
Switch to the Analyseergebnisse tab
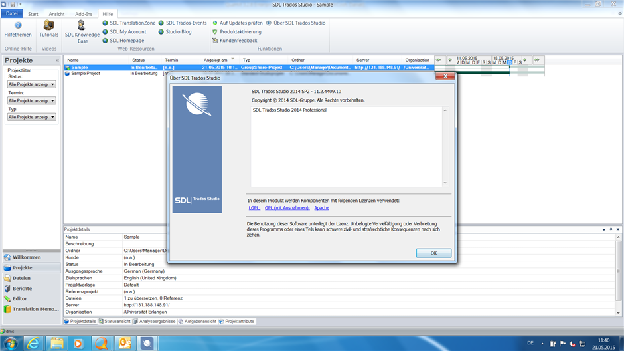tap(156, 321)
